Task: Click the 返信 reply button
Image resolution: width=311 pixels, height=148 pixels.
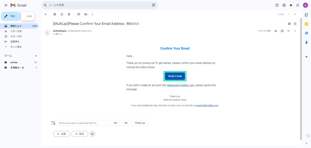Action: click(61, 134)
